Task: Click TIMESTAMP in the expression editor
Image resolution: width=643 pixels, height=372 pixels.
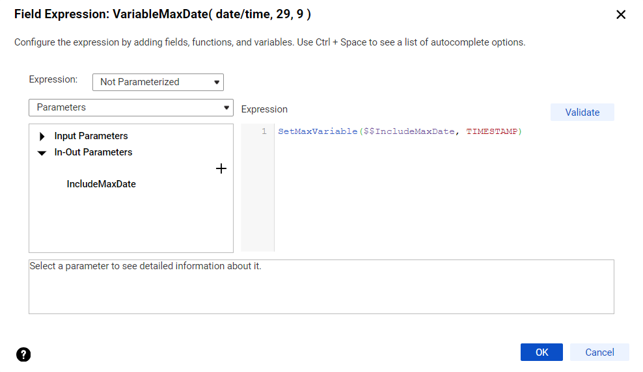Action: pos(491,131)
